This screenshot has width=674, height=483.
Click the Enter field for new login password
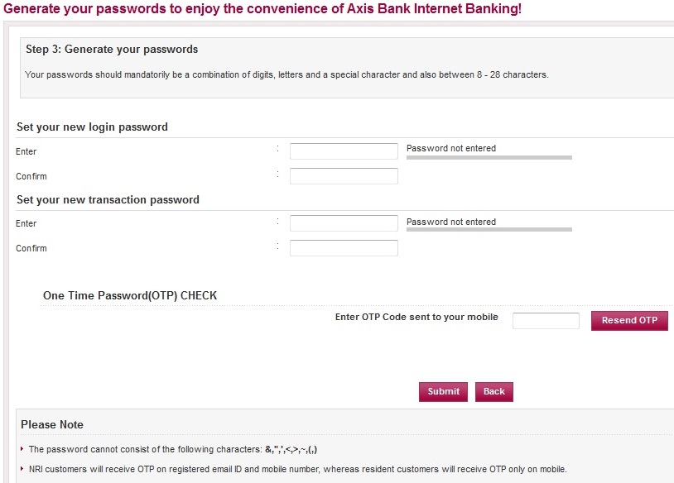pos(344,151)
